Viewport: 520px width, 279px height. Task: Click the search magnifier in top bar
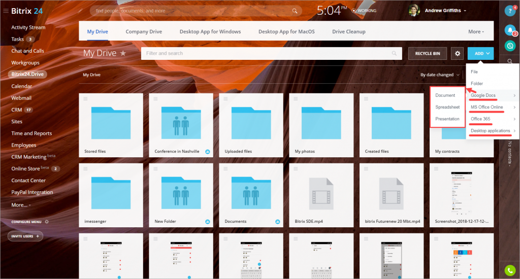(x=295, y=11)
